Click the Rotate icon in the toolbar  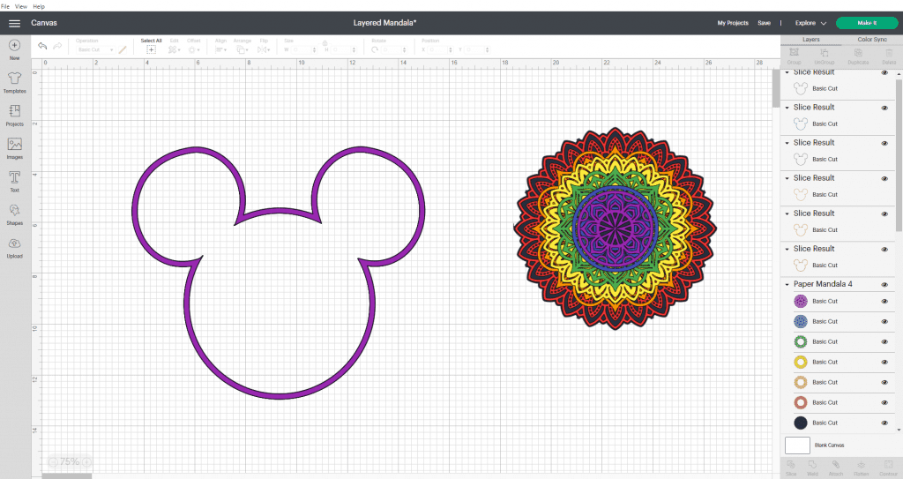point(375,49)
